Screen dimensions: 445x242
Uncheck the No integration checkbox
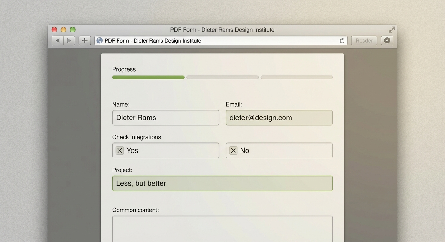233,150
